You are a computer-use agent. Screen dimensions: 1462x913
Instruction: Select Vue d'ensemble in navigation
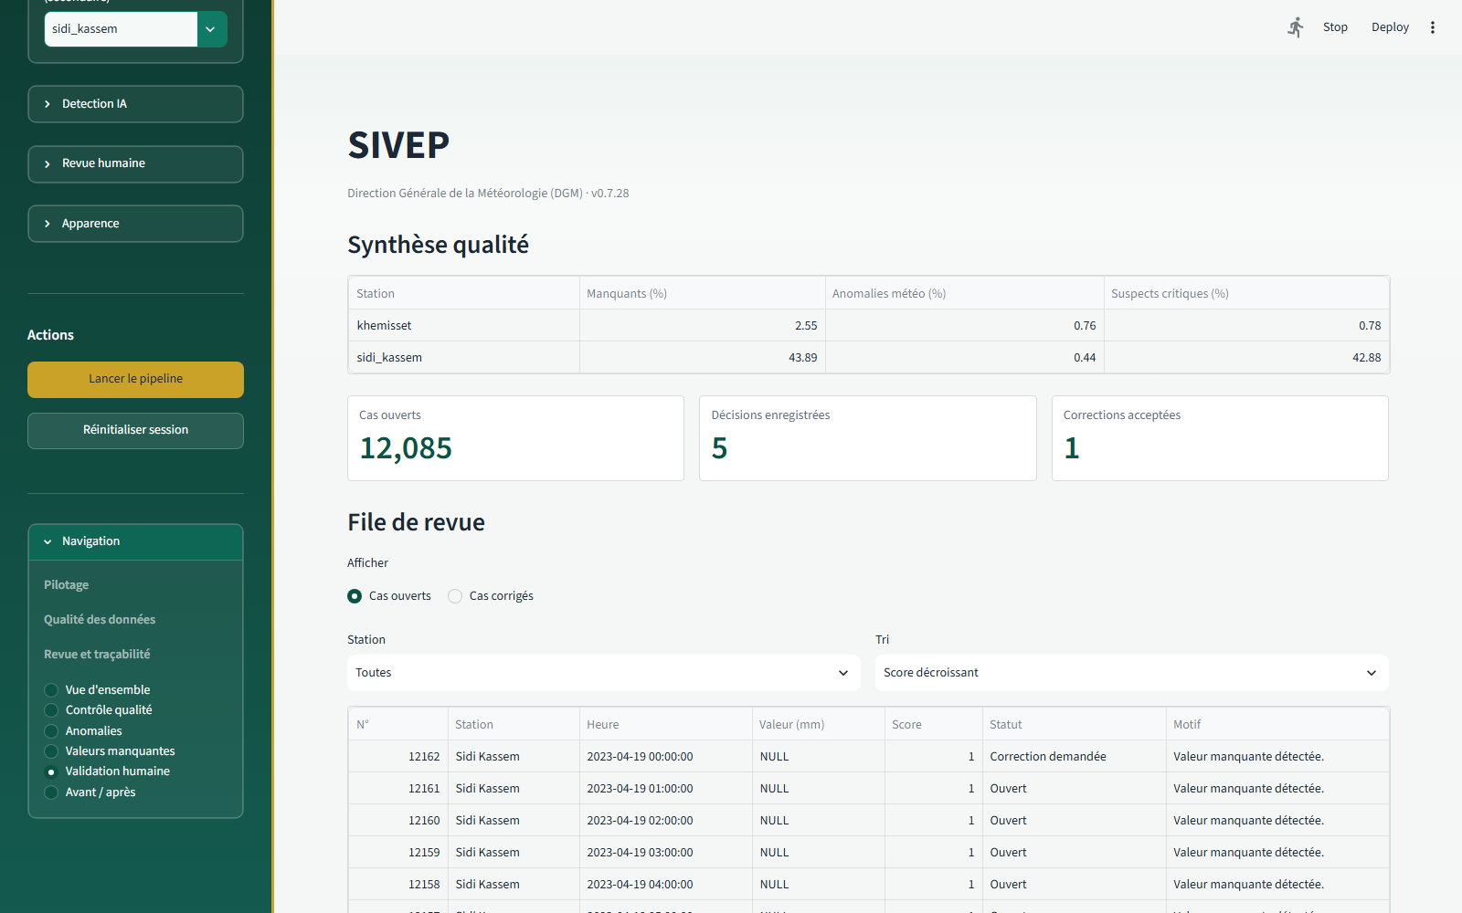click(97, 690)
